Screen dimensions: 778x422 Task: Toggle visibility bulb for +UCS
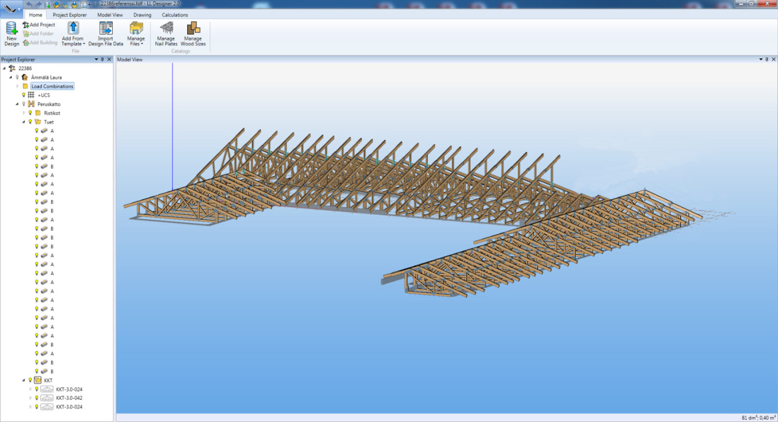coord(23,95)
